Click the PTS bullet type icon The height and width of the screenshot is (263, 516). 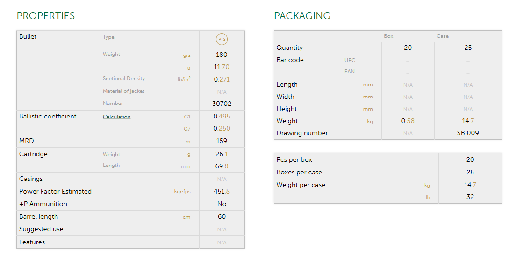(x=222, y=39)
